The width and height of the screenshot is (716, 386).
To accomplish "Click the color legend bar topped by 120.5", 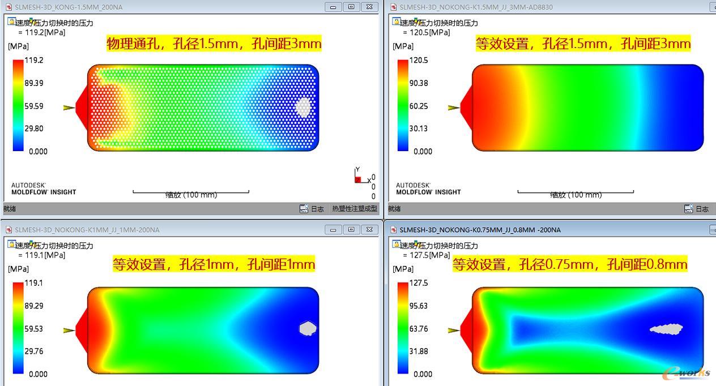I will 403,105.
